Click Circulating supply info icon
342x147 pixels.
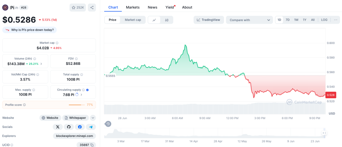(83, 90)
